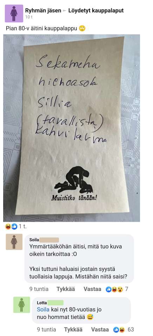Open the purple post author avatar
153x336 pixels.
(x=14, y=13)
